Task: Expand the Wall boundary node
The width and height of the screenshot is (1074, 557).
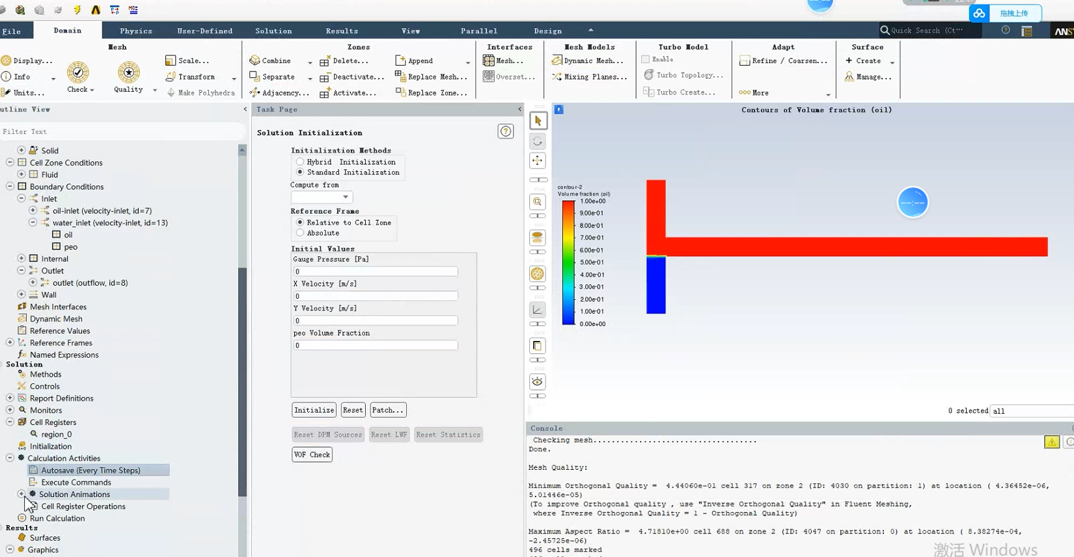Action: [21, 295]
